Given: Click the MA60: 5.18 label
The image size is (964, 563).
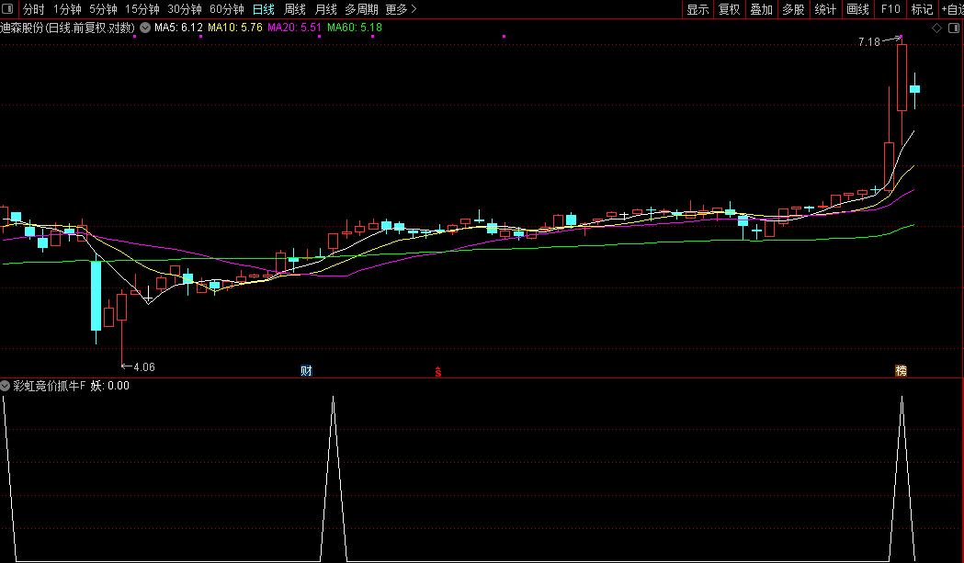Looking at the screenshot, I should [x=355, y=28].
